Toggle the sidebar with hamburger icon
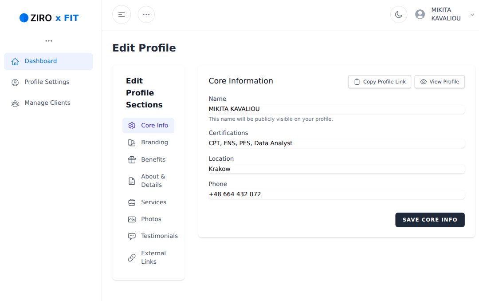479x301 pixels. tap(122, 14)
